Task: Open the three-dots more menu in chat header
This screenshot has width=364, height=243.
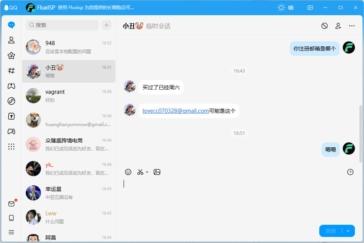Action: 352,26
